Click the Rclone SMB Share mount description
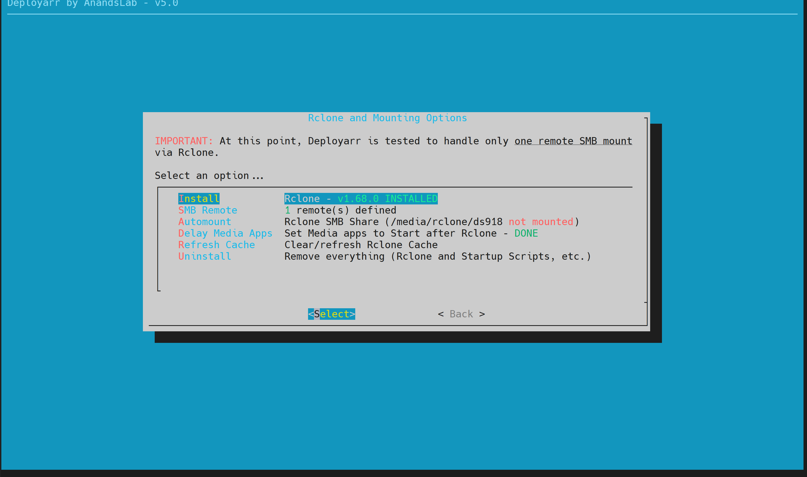The height and width of the screenshot is (477, 807). [x=393, y=222]
